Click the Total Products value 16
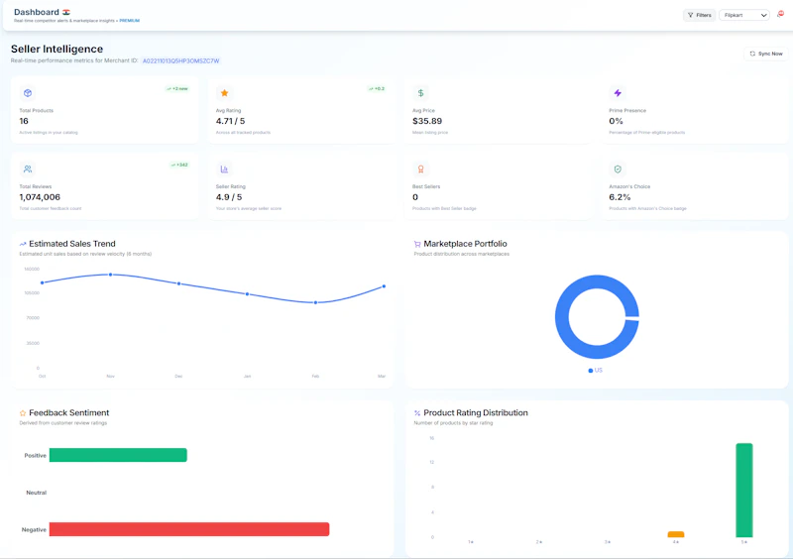Image resolution: width=793 pixels, height=559 pixels. pos(24,121)
